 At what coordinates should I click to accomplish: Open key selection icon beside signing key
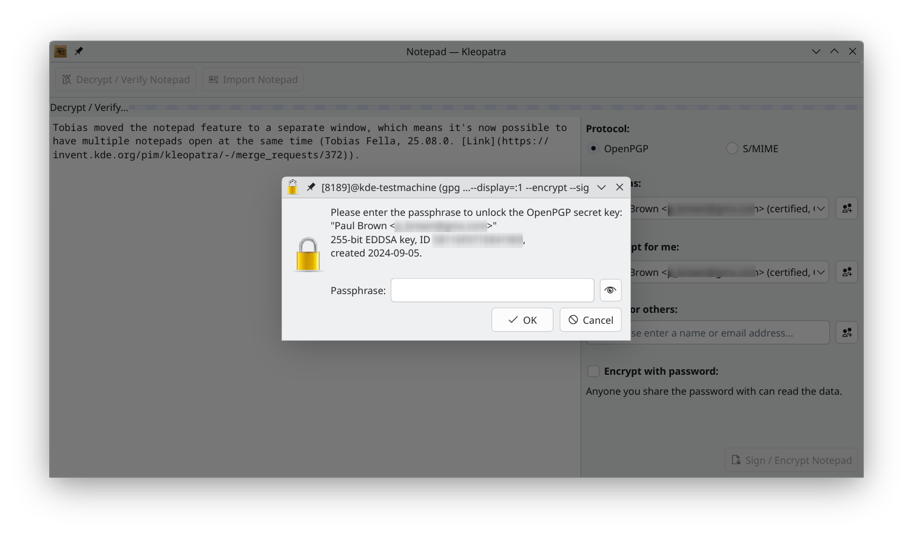coord(847,209)
